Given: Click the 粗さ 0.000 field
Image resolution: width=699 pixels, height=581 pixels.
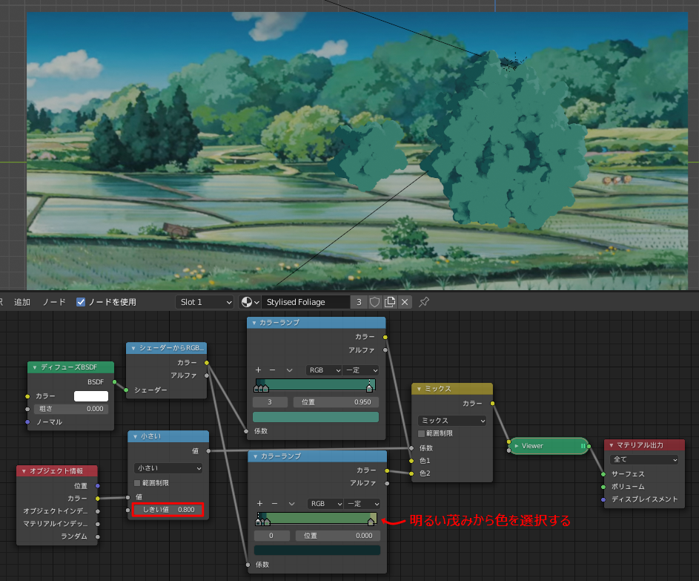Looking at the screenshot, I should point(71,409).
